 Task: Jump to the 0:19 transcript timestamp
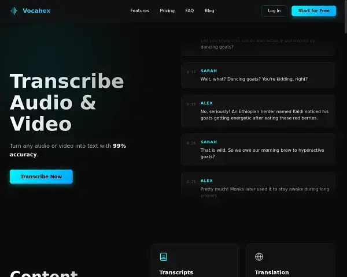191,104
